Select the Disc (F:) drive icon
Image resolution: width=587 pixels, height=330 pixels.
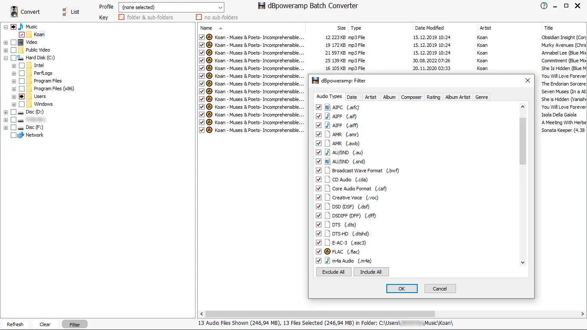(x=21, y=127)
